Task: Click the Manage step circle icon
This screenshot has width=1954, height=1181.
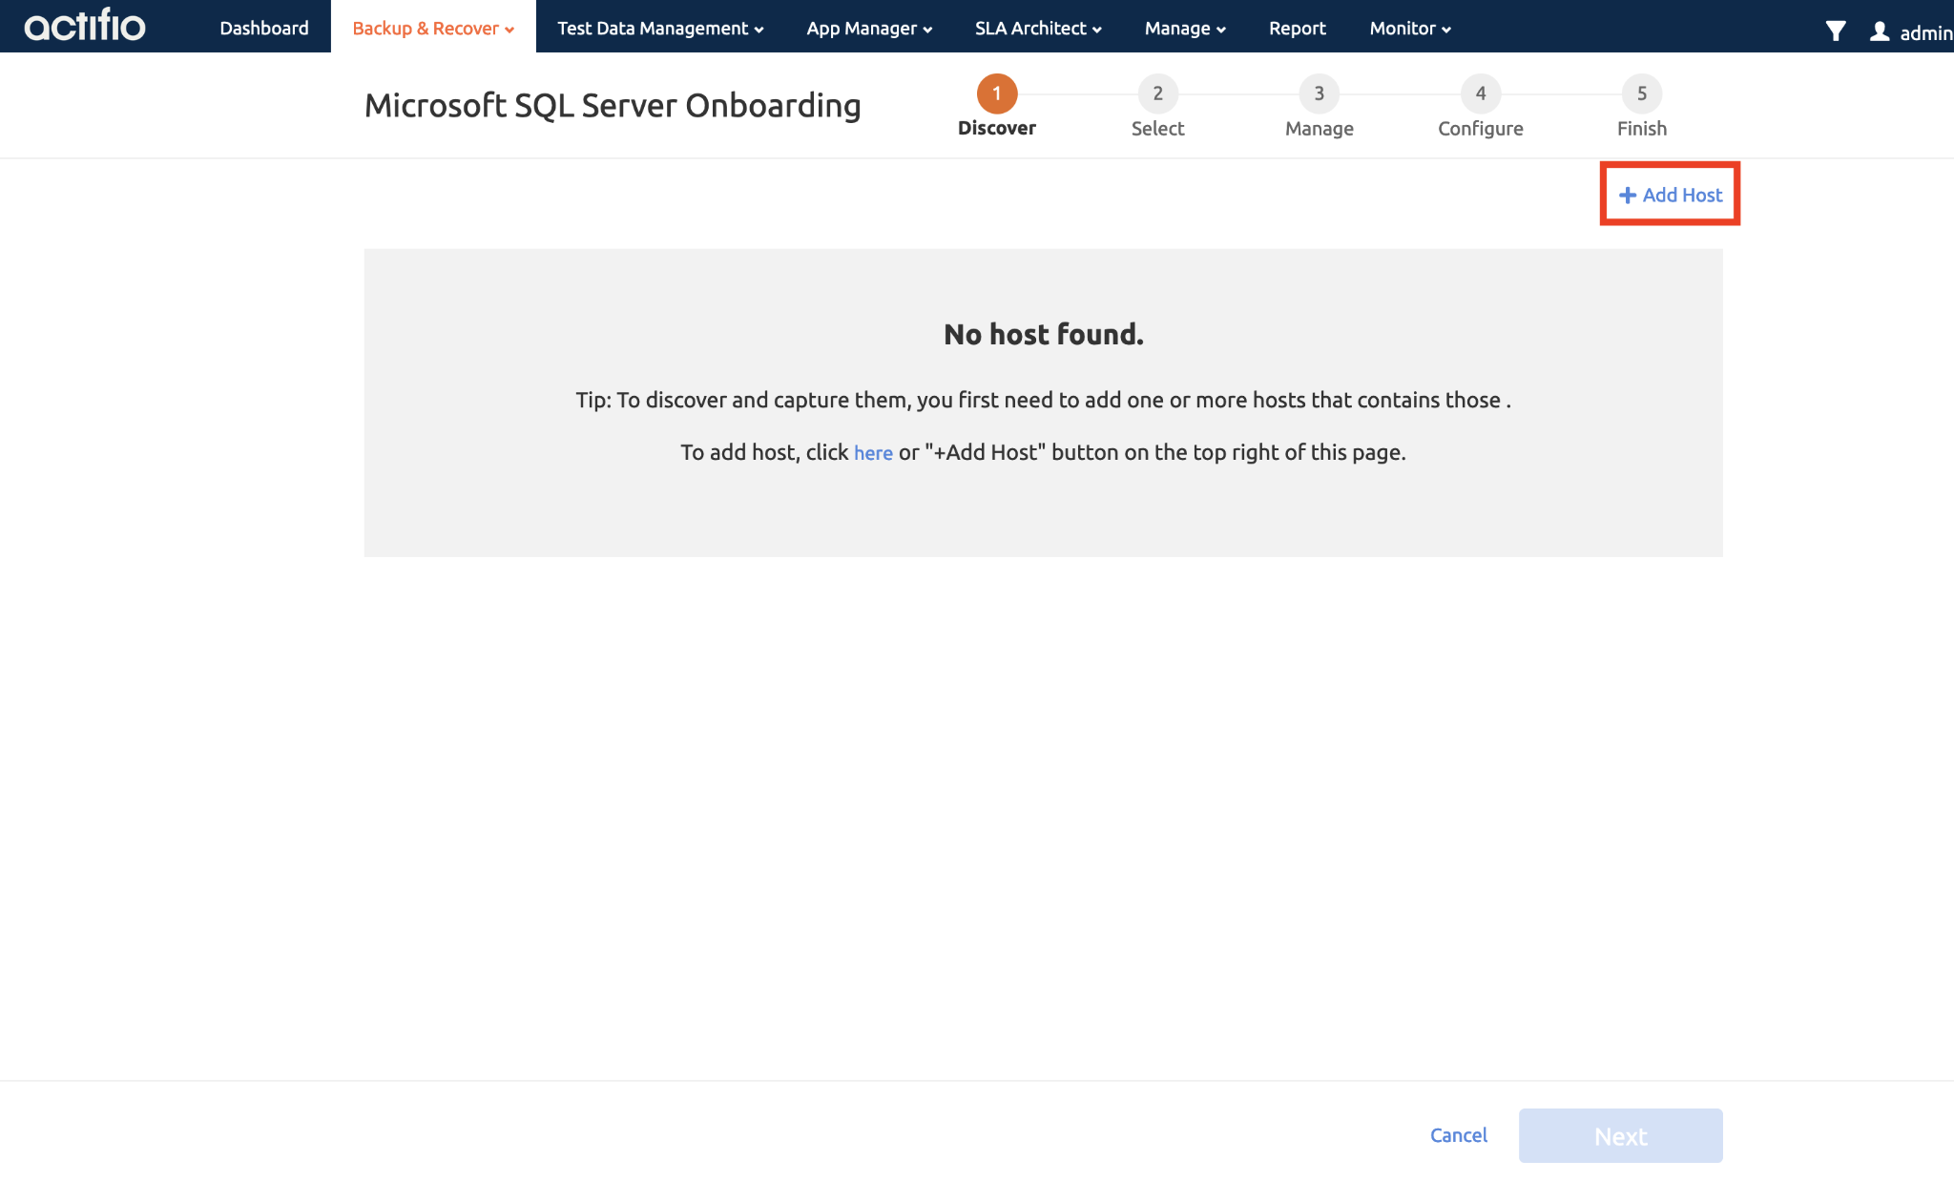Action: (x=1318, y=93)
